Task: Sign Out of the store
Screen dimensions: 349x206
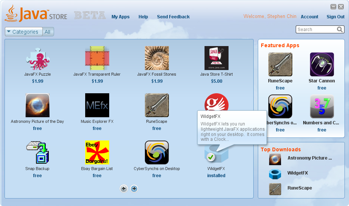Action: [335, 16]
